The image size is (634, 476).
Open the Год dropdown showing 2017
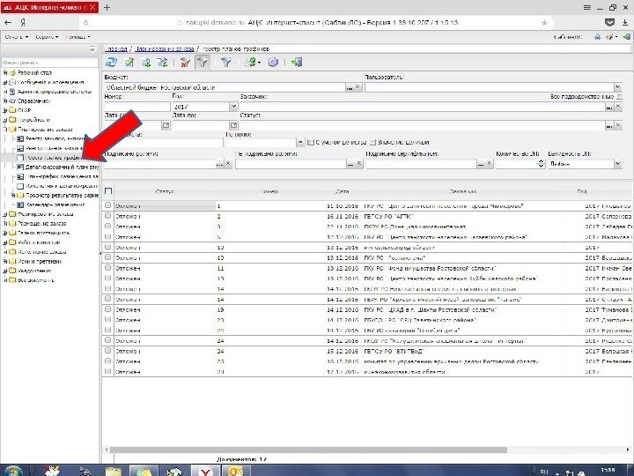point(233,107)
